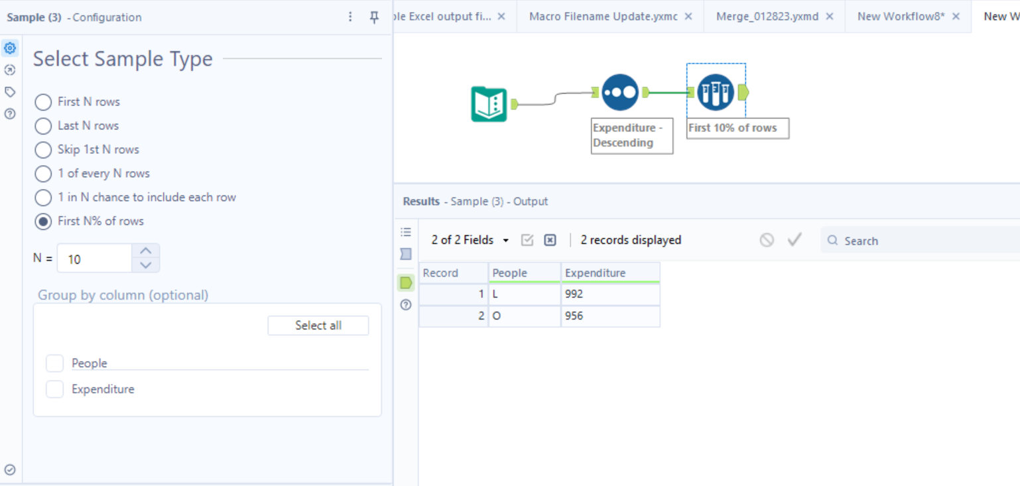Open the configuration panel options menu

coord(350,18)
